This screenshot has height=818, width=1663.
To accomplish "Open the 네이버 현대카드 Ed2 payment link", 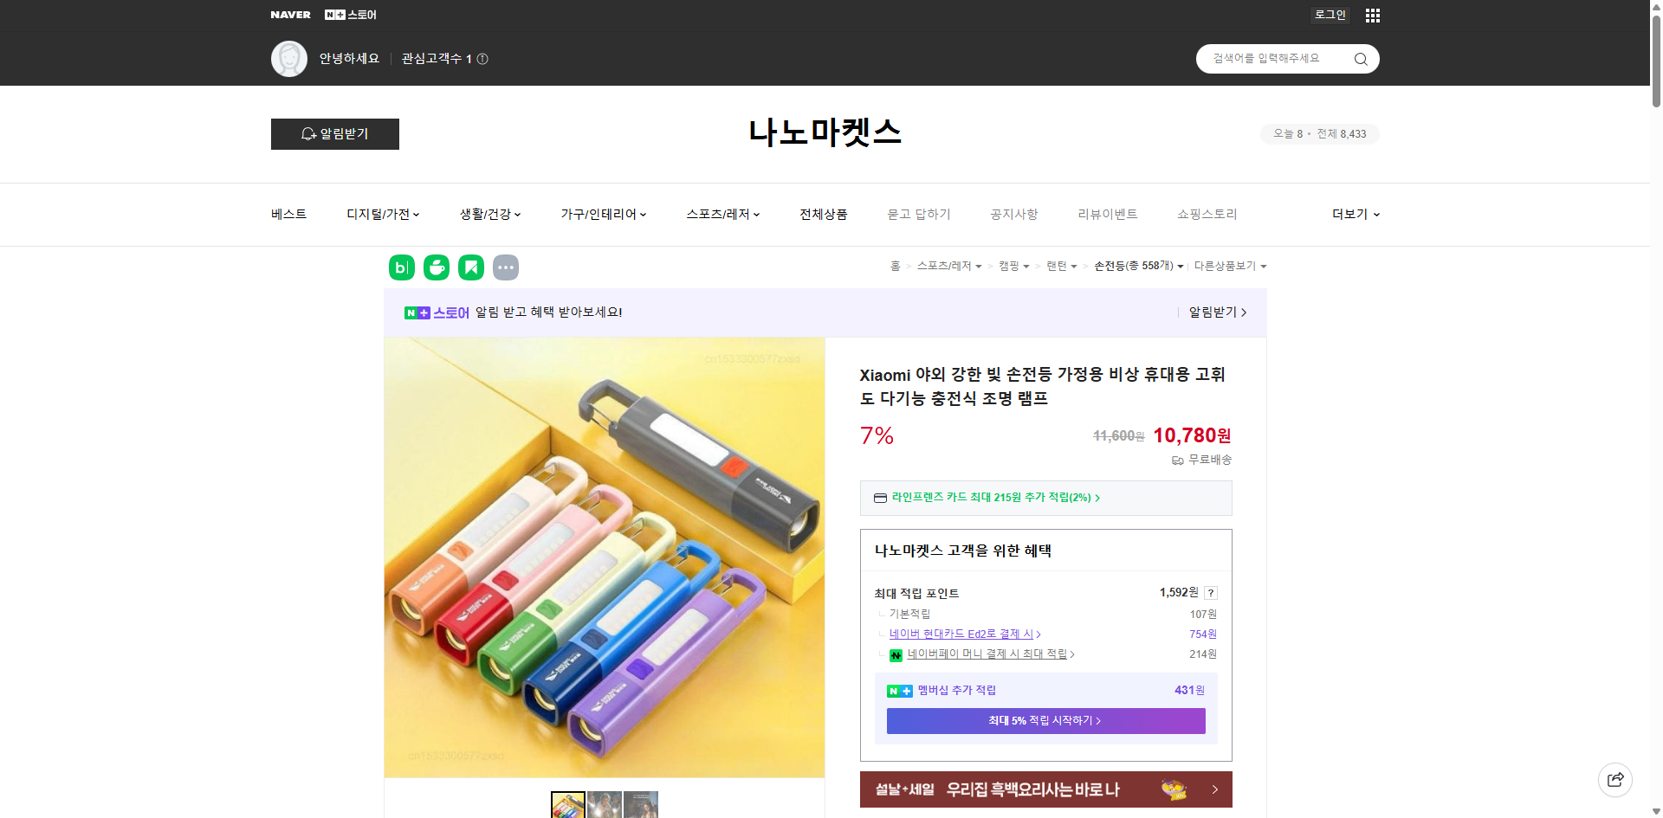I will (x=961, y=634).
